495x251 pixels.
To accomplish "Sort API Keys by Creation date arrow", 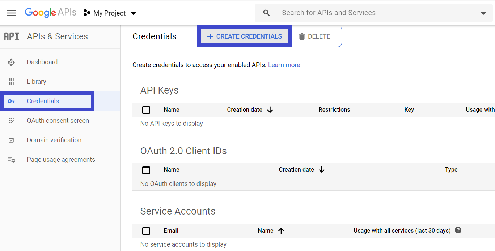I will click(x=270, y=110).
